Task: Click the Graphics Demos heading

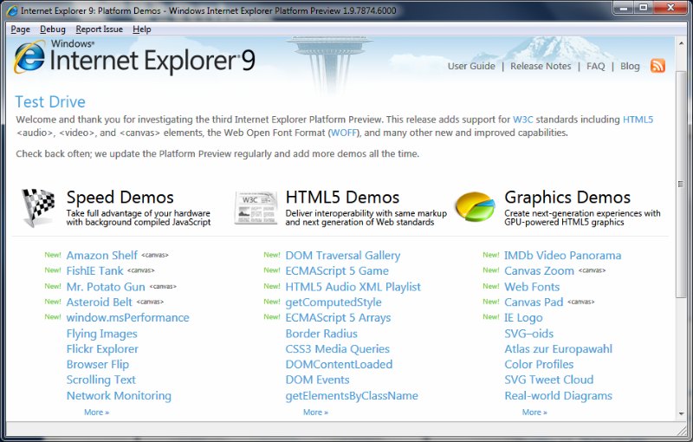Action: tap(567, 197)
